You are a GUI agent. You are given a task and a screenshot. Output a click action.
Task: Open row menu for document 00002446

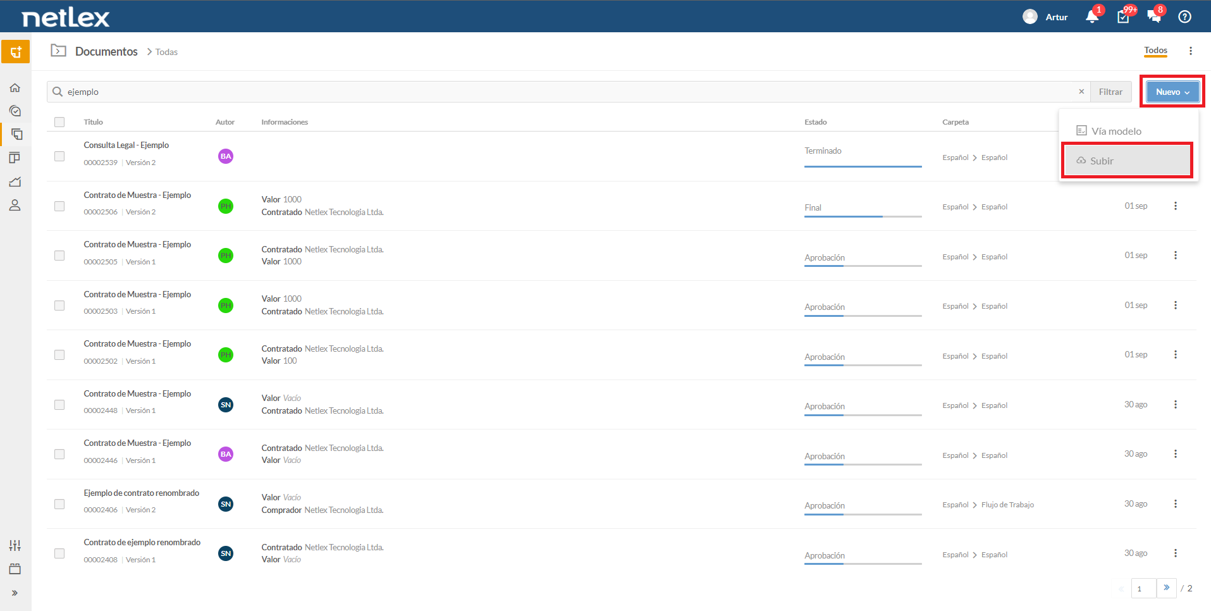(x=1176, y=454)
